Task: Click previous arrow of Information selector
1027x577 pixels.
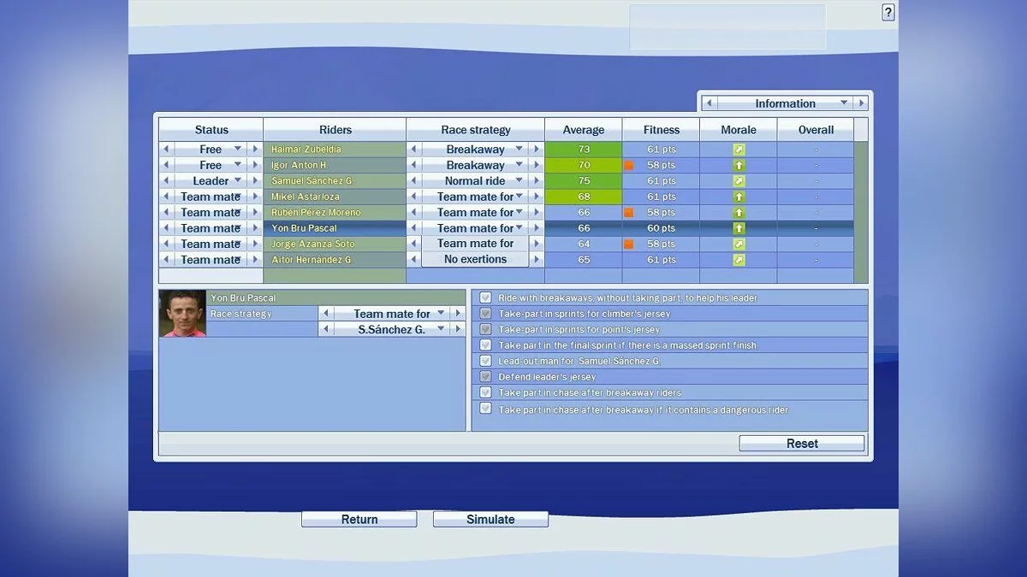Action: click(709, 103)
